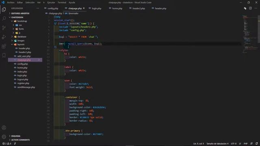
Task: Change LF end of line sequence
Action: pos(240,144)
